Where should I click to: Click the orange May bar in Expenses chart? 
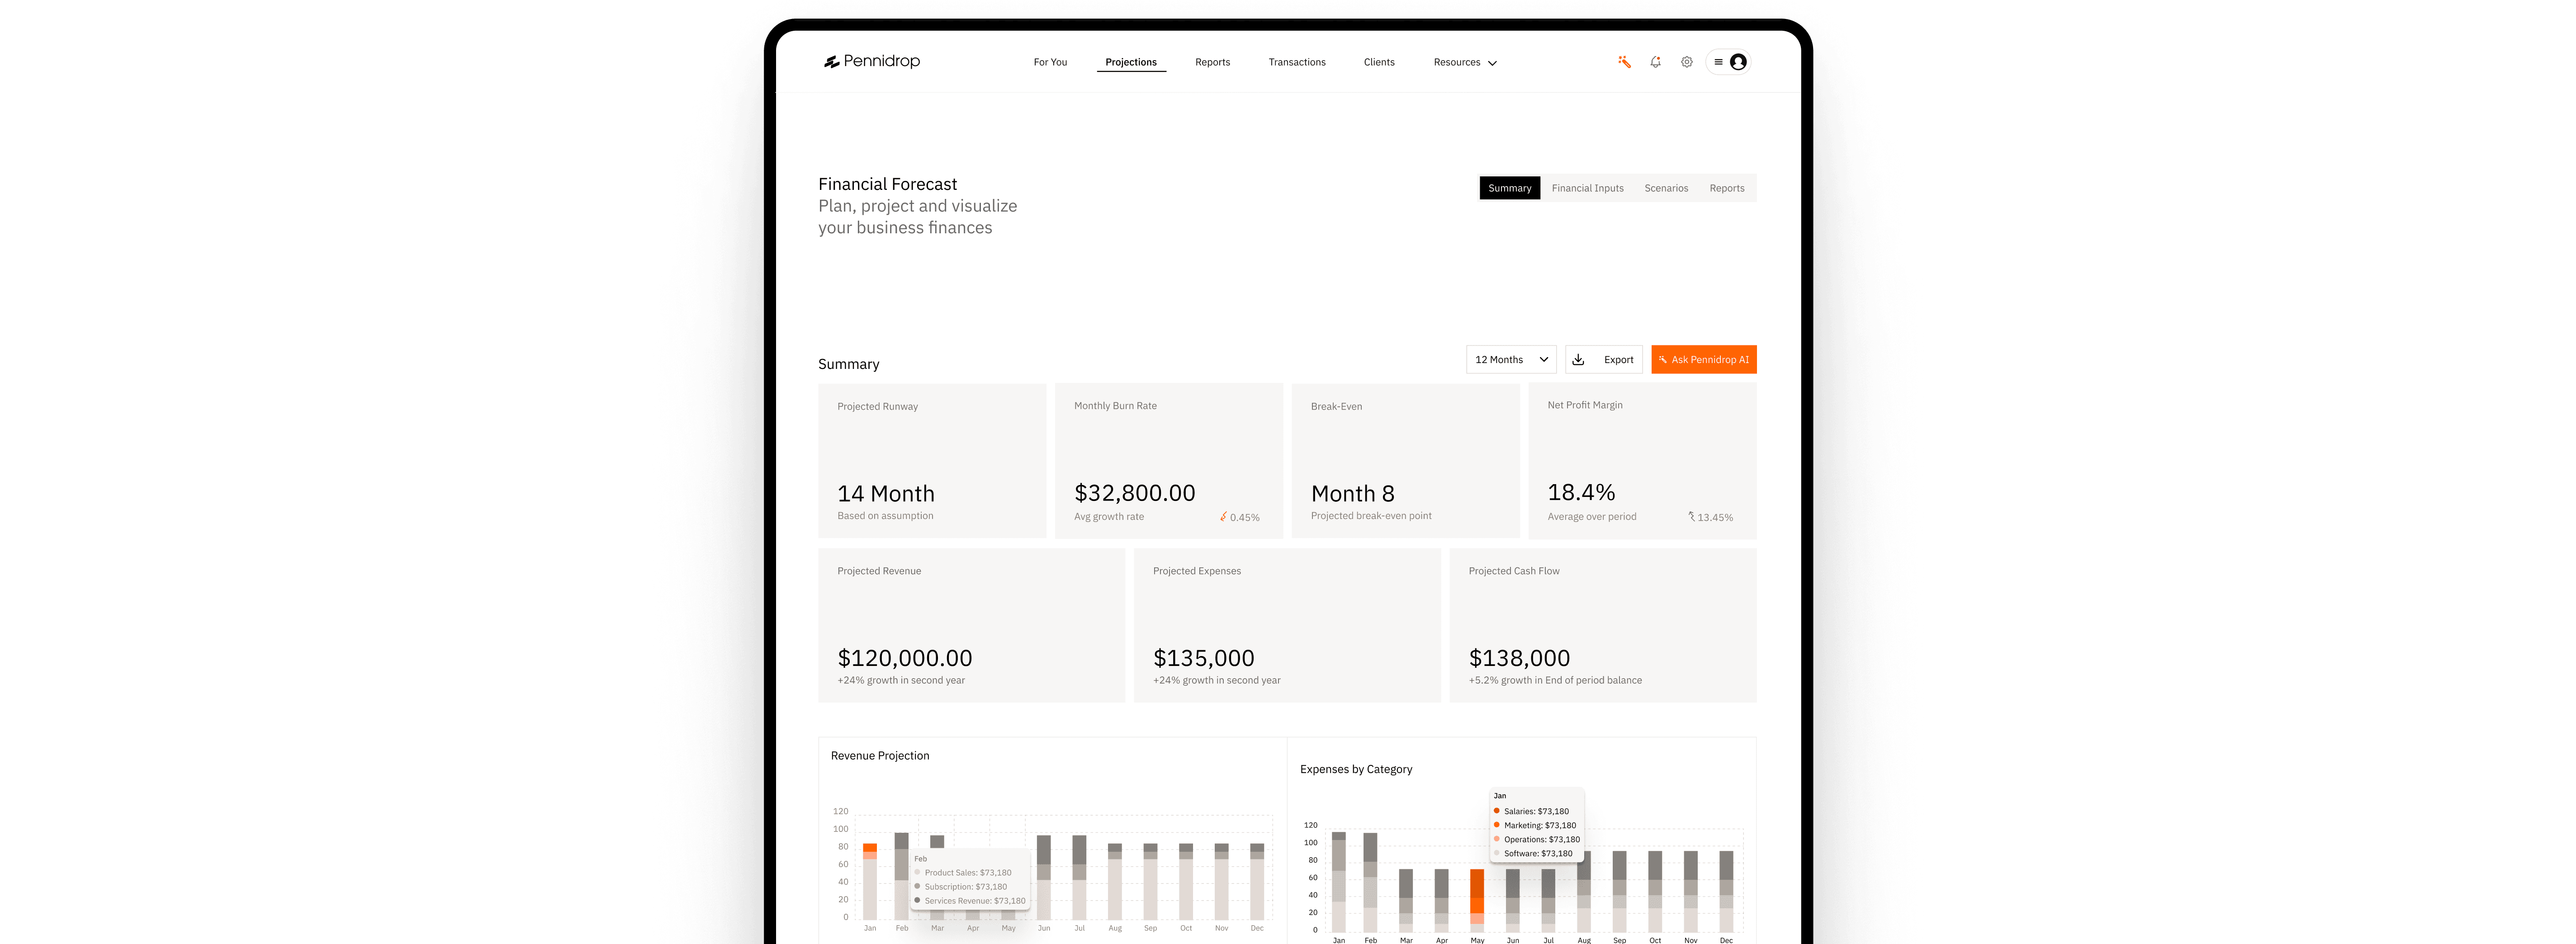(1477, 900)
